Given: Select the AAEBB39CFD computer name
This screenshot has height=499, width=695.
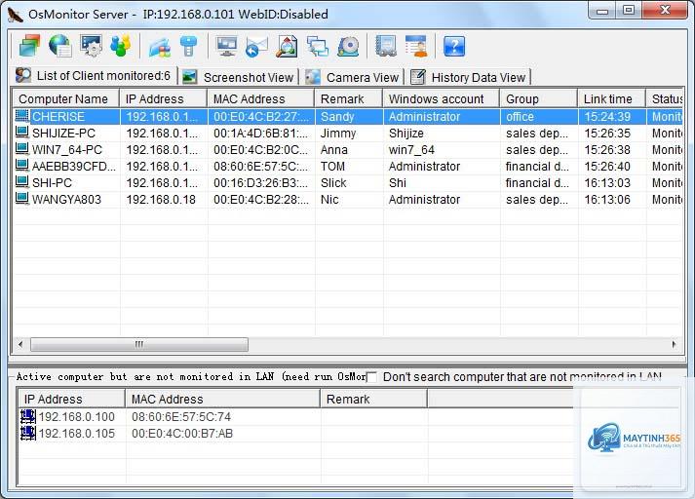Looking at the screenshot, I should (x=73, y=167).
